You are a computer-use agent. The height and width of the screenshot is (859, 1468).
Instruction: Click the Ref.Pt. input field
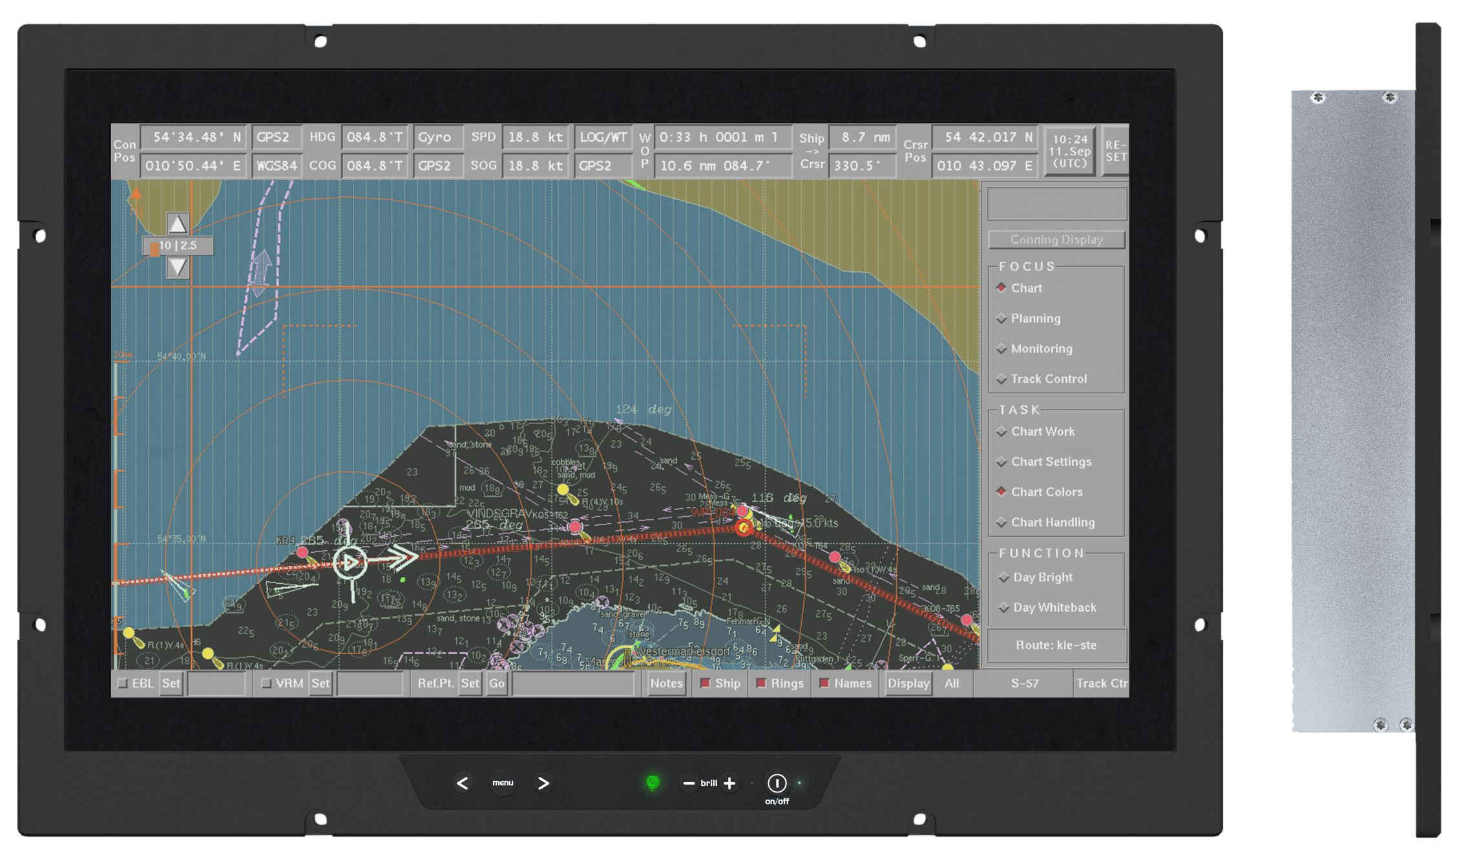coord(572,683)
